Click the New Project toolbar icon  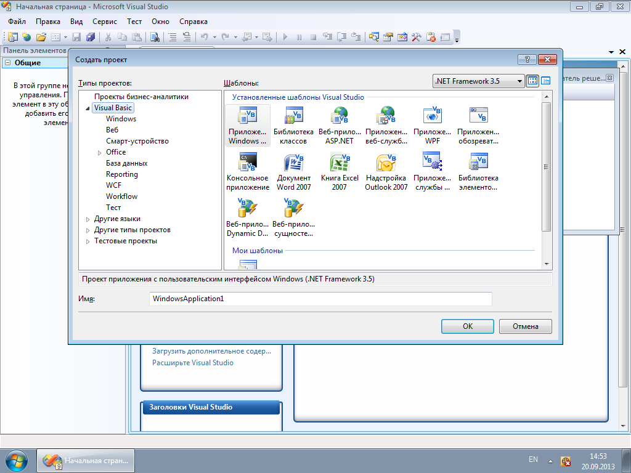(13, 38)
